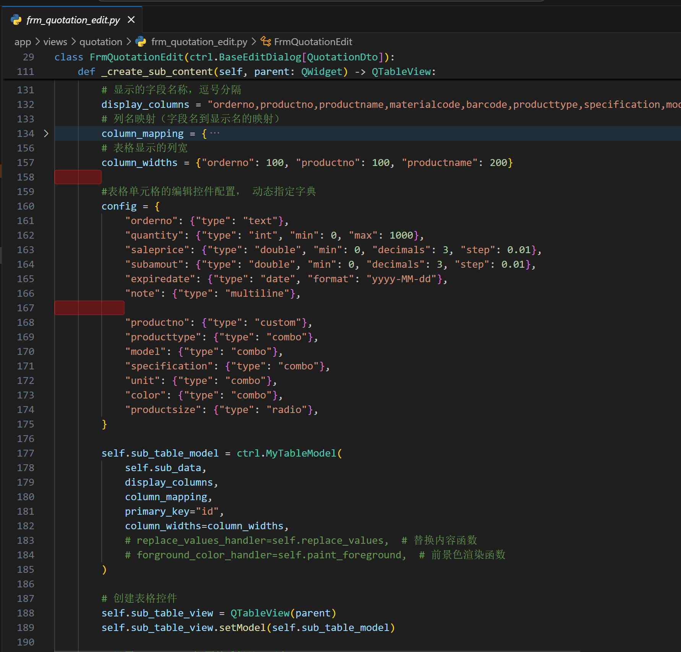Close the frm_quotation_edit.py tab
Image resolution: width=681 pixels, height=652 pixels.
(x=131, y=20)
